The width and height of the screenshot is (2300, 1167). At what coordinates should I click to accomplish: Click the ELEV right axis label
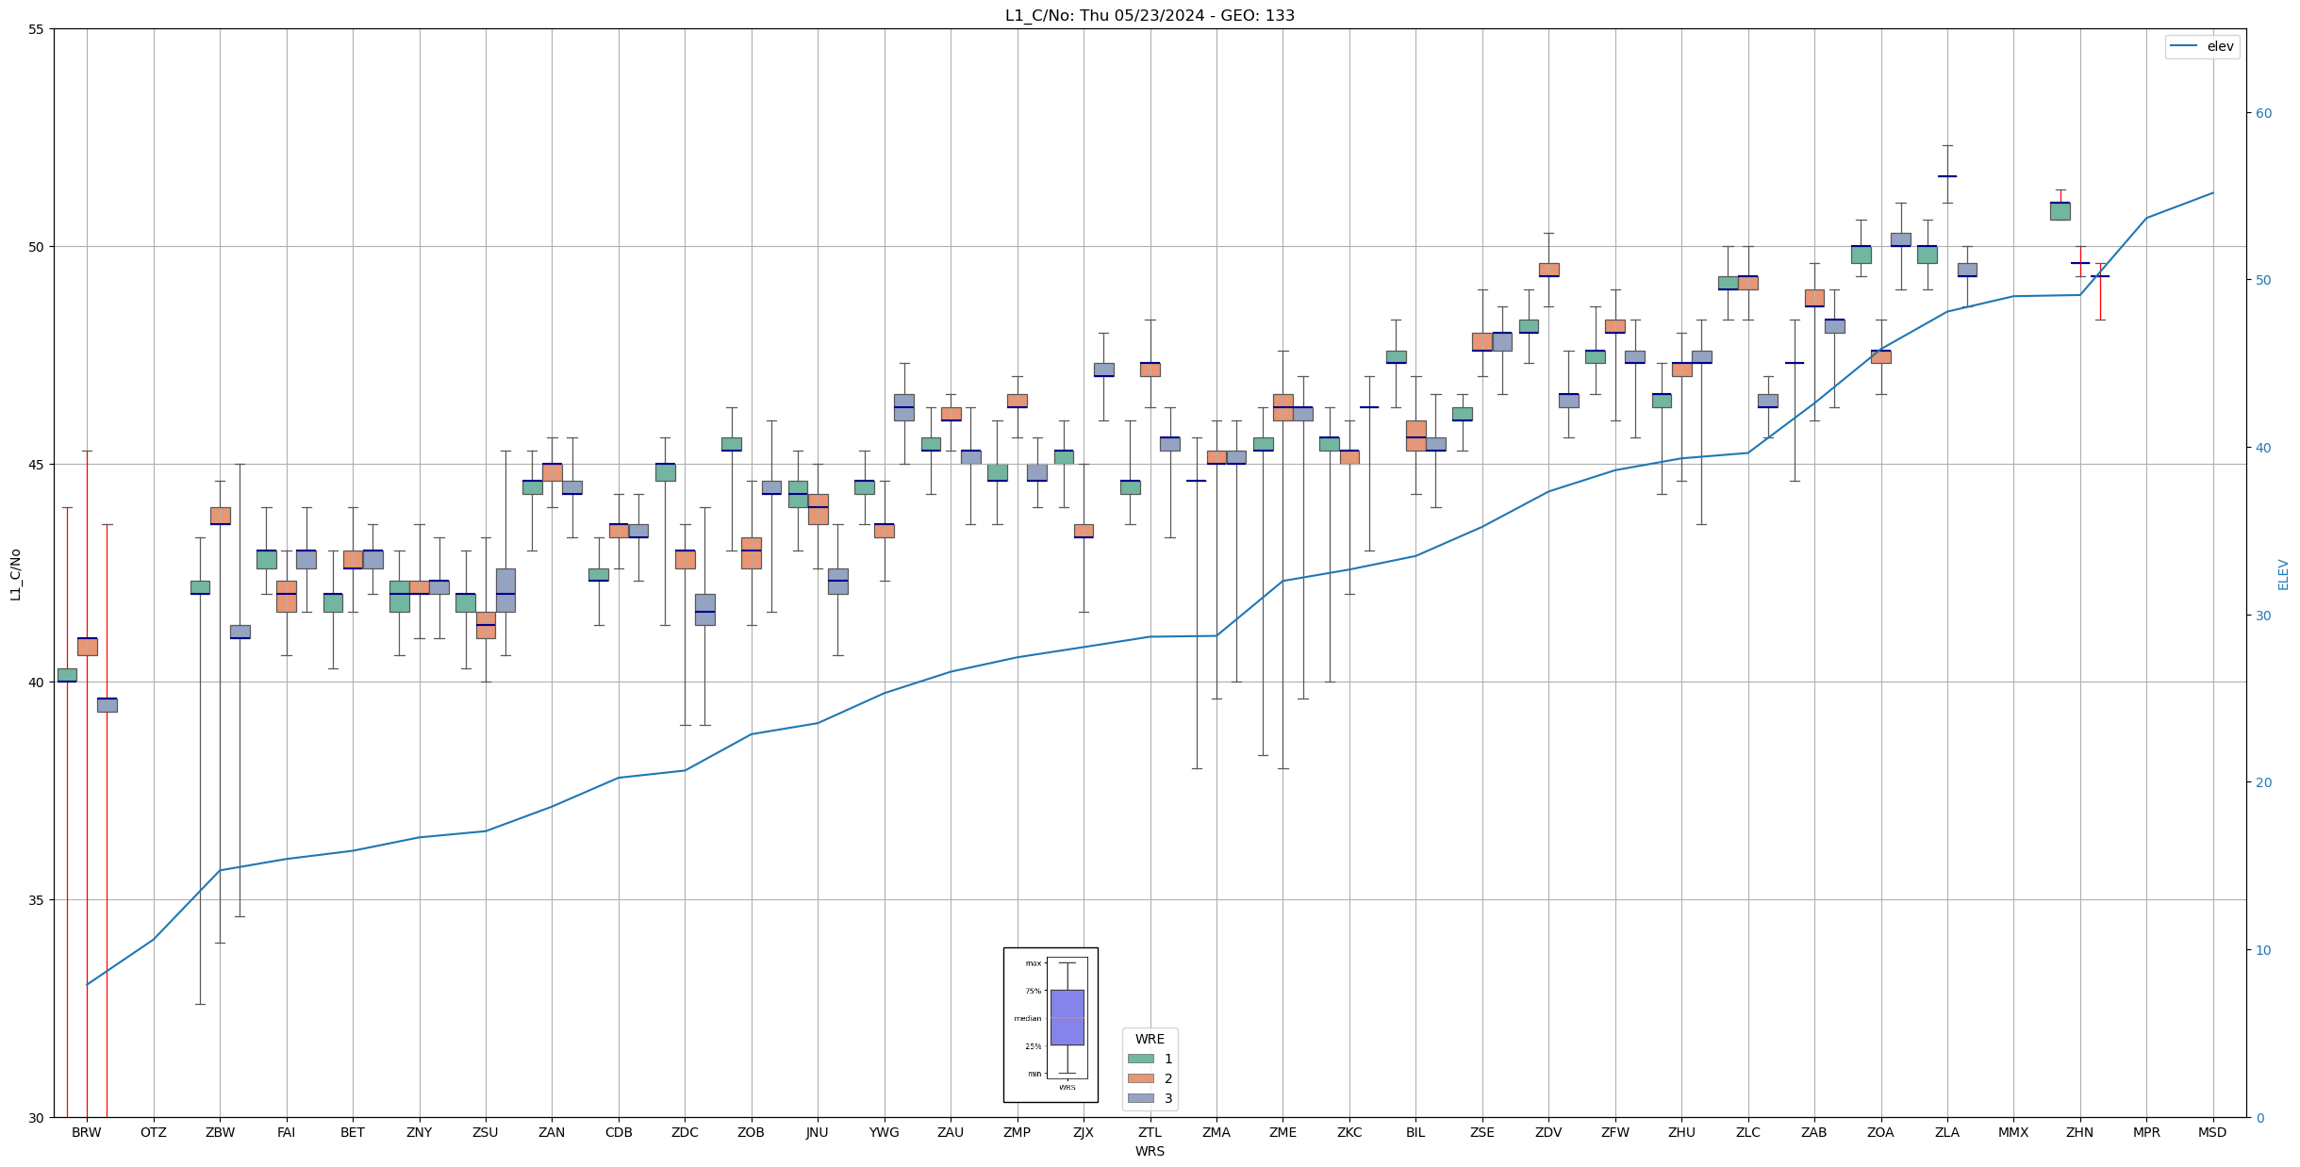2283,574
